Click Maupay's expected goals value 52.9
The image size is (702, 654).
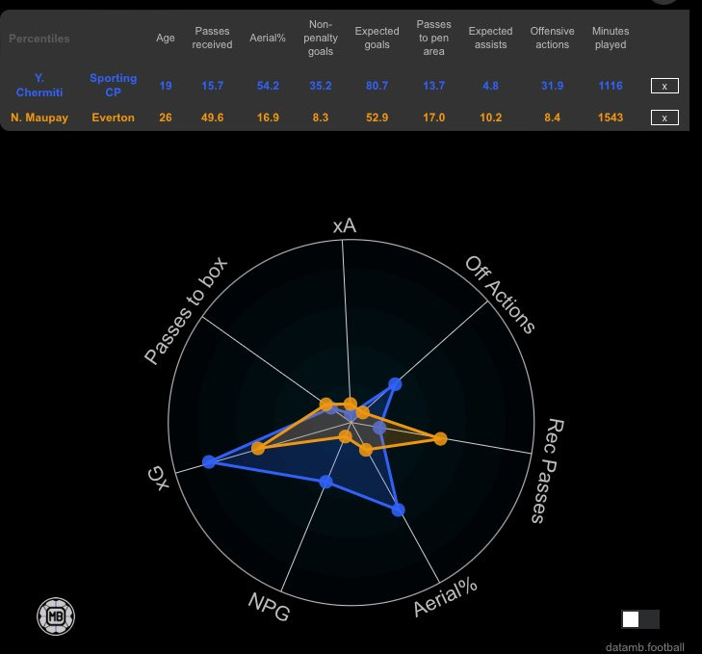[x=377, y=118]
